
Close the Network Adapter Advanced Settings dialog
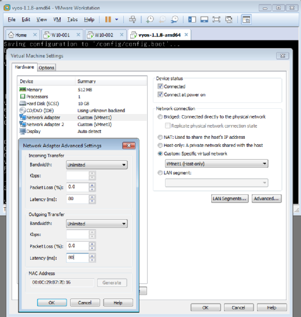(x=129, y=146)
